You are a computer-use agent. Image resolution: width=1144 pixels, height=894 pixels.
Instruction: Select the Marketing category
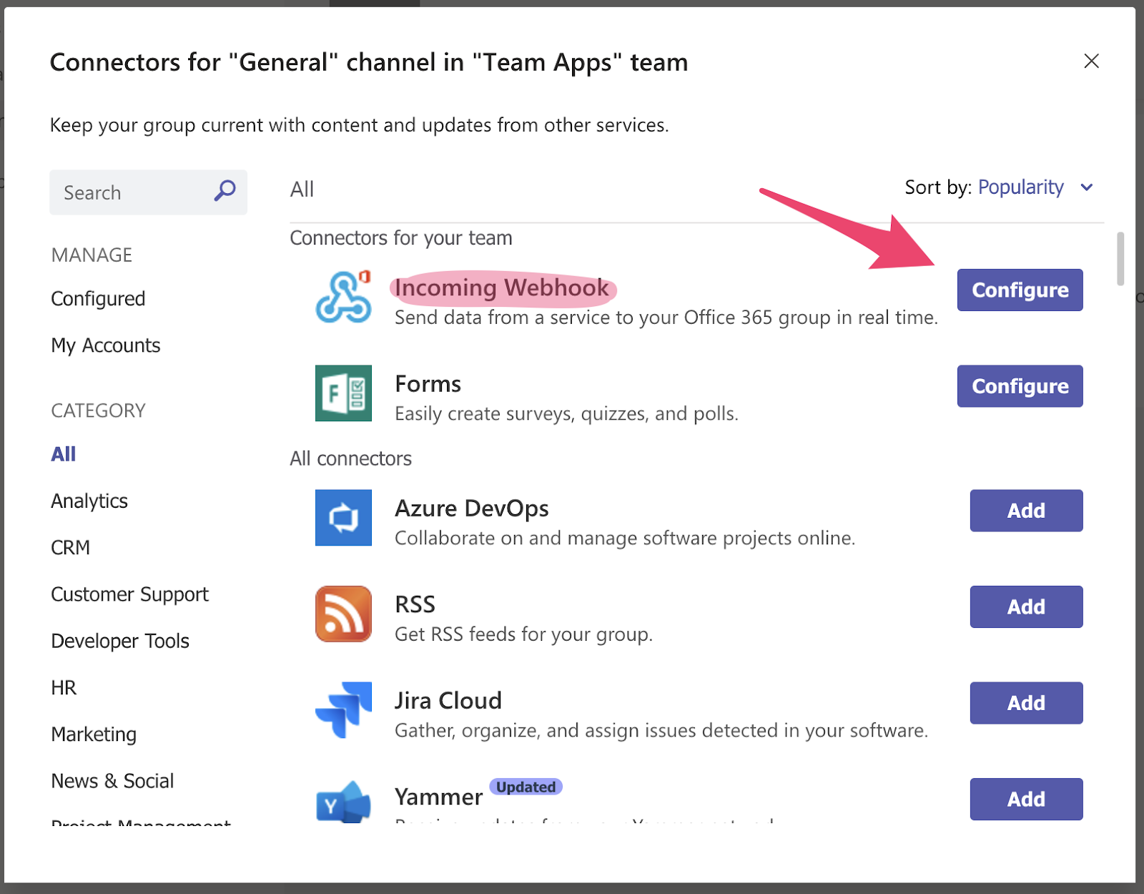point(94,735)
